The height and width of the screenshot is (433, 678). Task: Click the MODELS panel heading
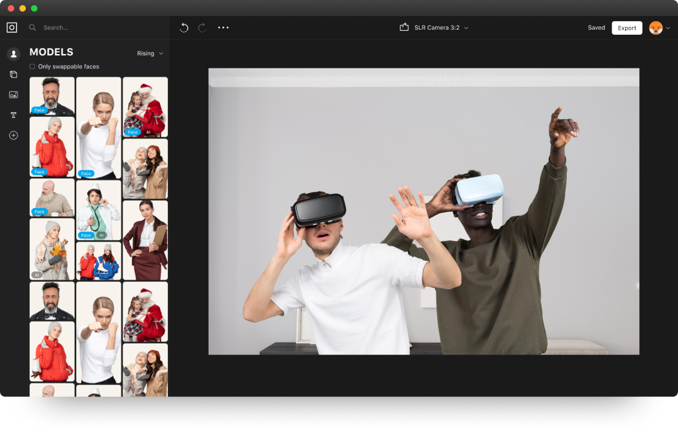pos(52,52)
